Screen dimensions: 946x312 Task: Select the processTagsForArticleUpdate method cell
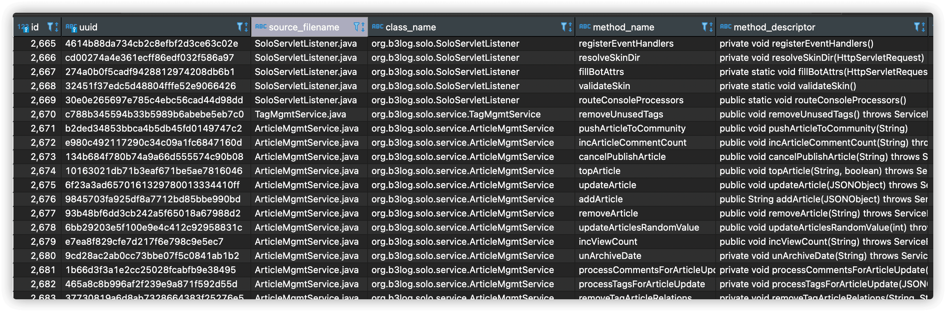point(645,284)
